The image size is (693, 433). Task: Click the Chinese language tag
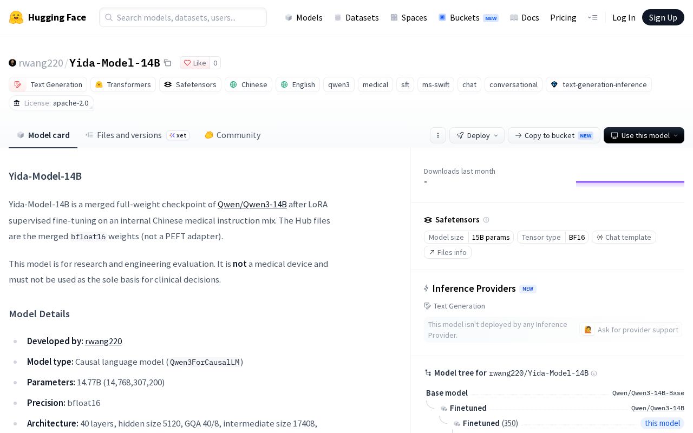[x=249, y=84]
